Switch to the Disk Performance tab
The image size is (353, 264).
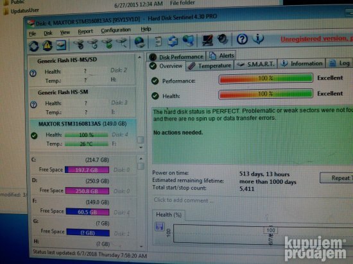pos(176,57)
